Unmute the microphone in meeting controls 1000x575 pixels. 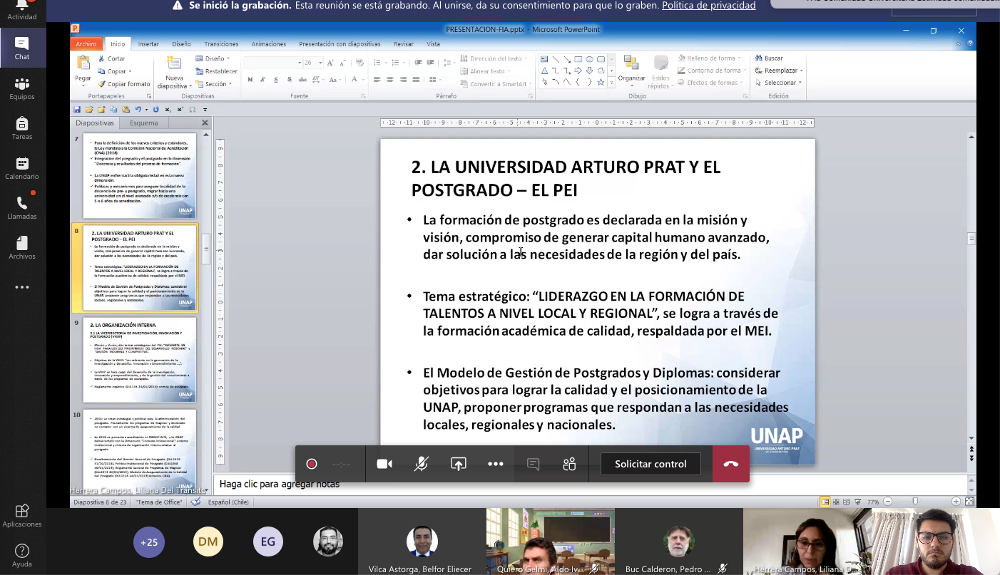422,463
